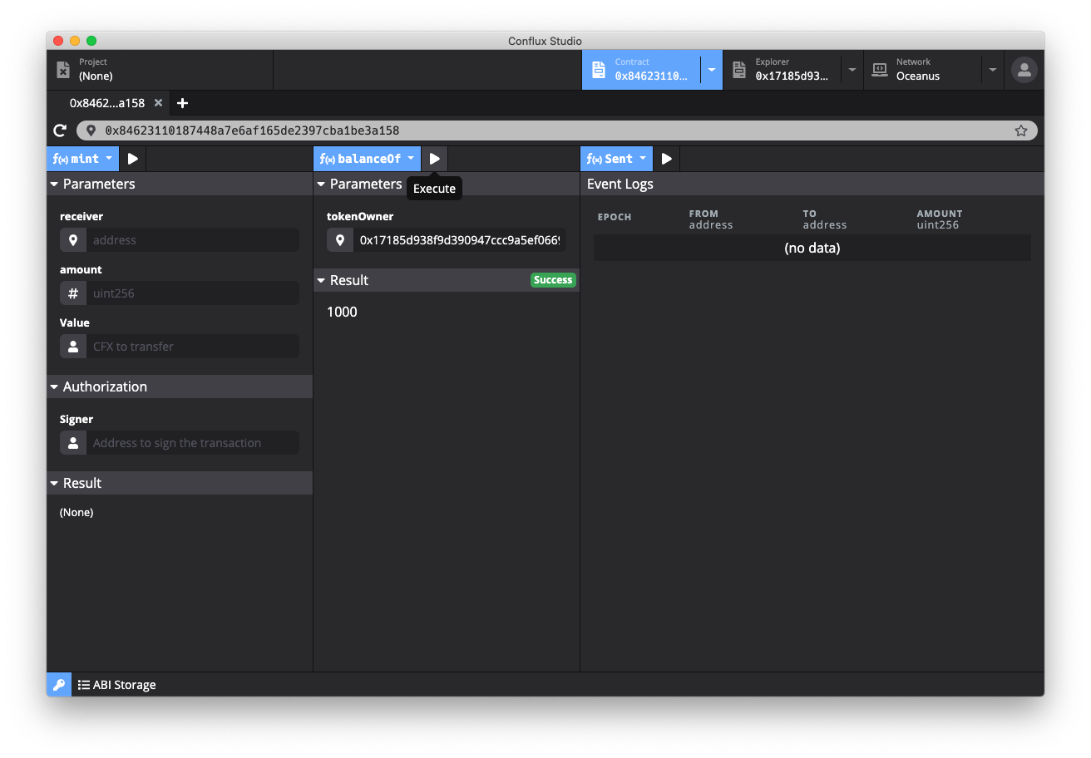This screenshot has width=1091, height=758.
Task: Expand the Explorer dropdown arrow
Action: (852, 70)
